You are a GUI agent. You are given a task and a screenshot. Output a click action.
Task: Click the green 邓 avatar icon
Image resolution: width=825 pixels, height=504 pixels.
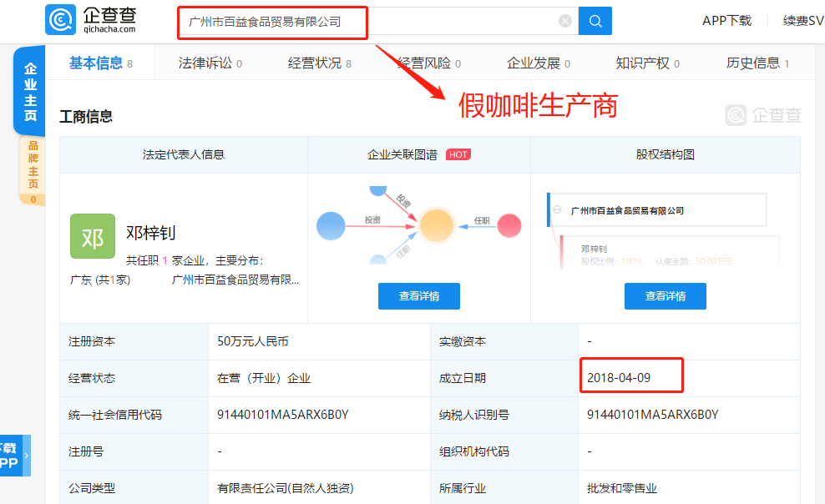coord(93,236)
